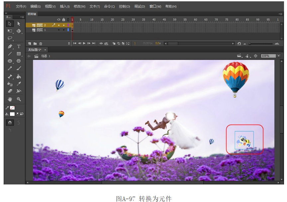Open the 修改(M) menu
Screen dimensions: 287x202
coord(79,6)
